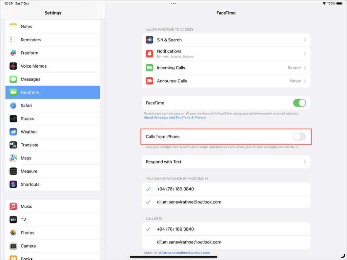This screenshot has height=260, width=347.
Task: Go to Shortcuts settings
Action: pos(53,184)
